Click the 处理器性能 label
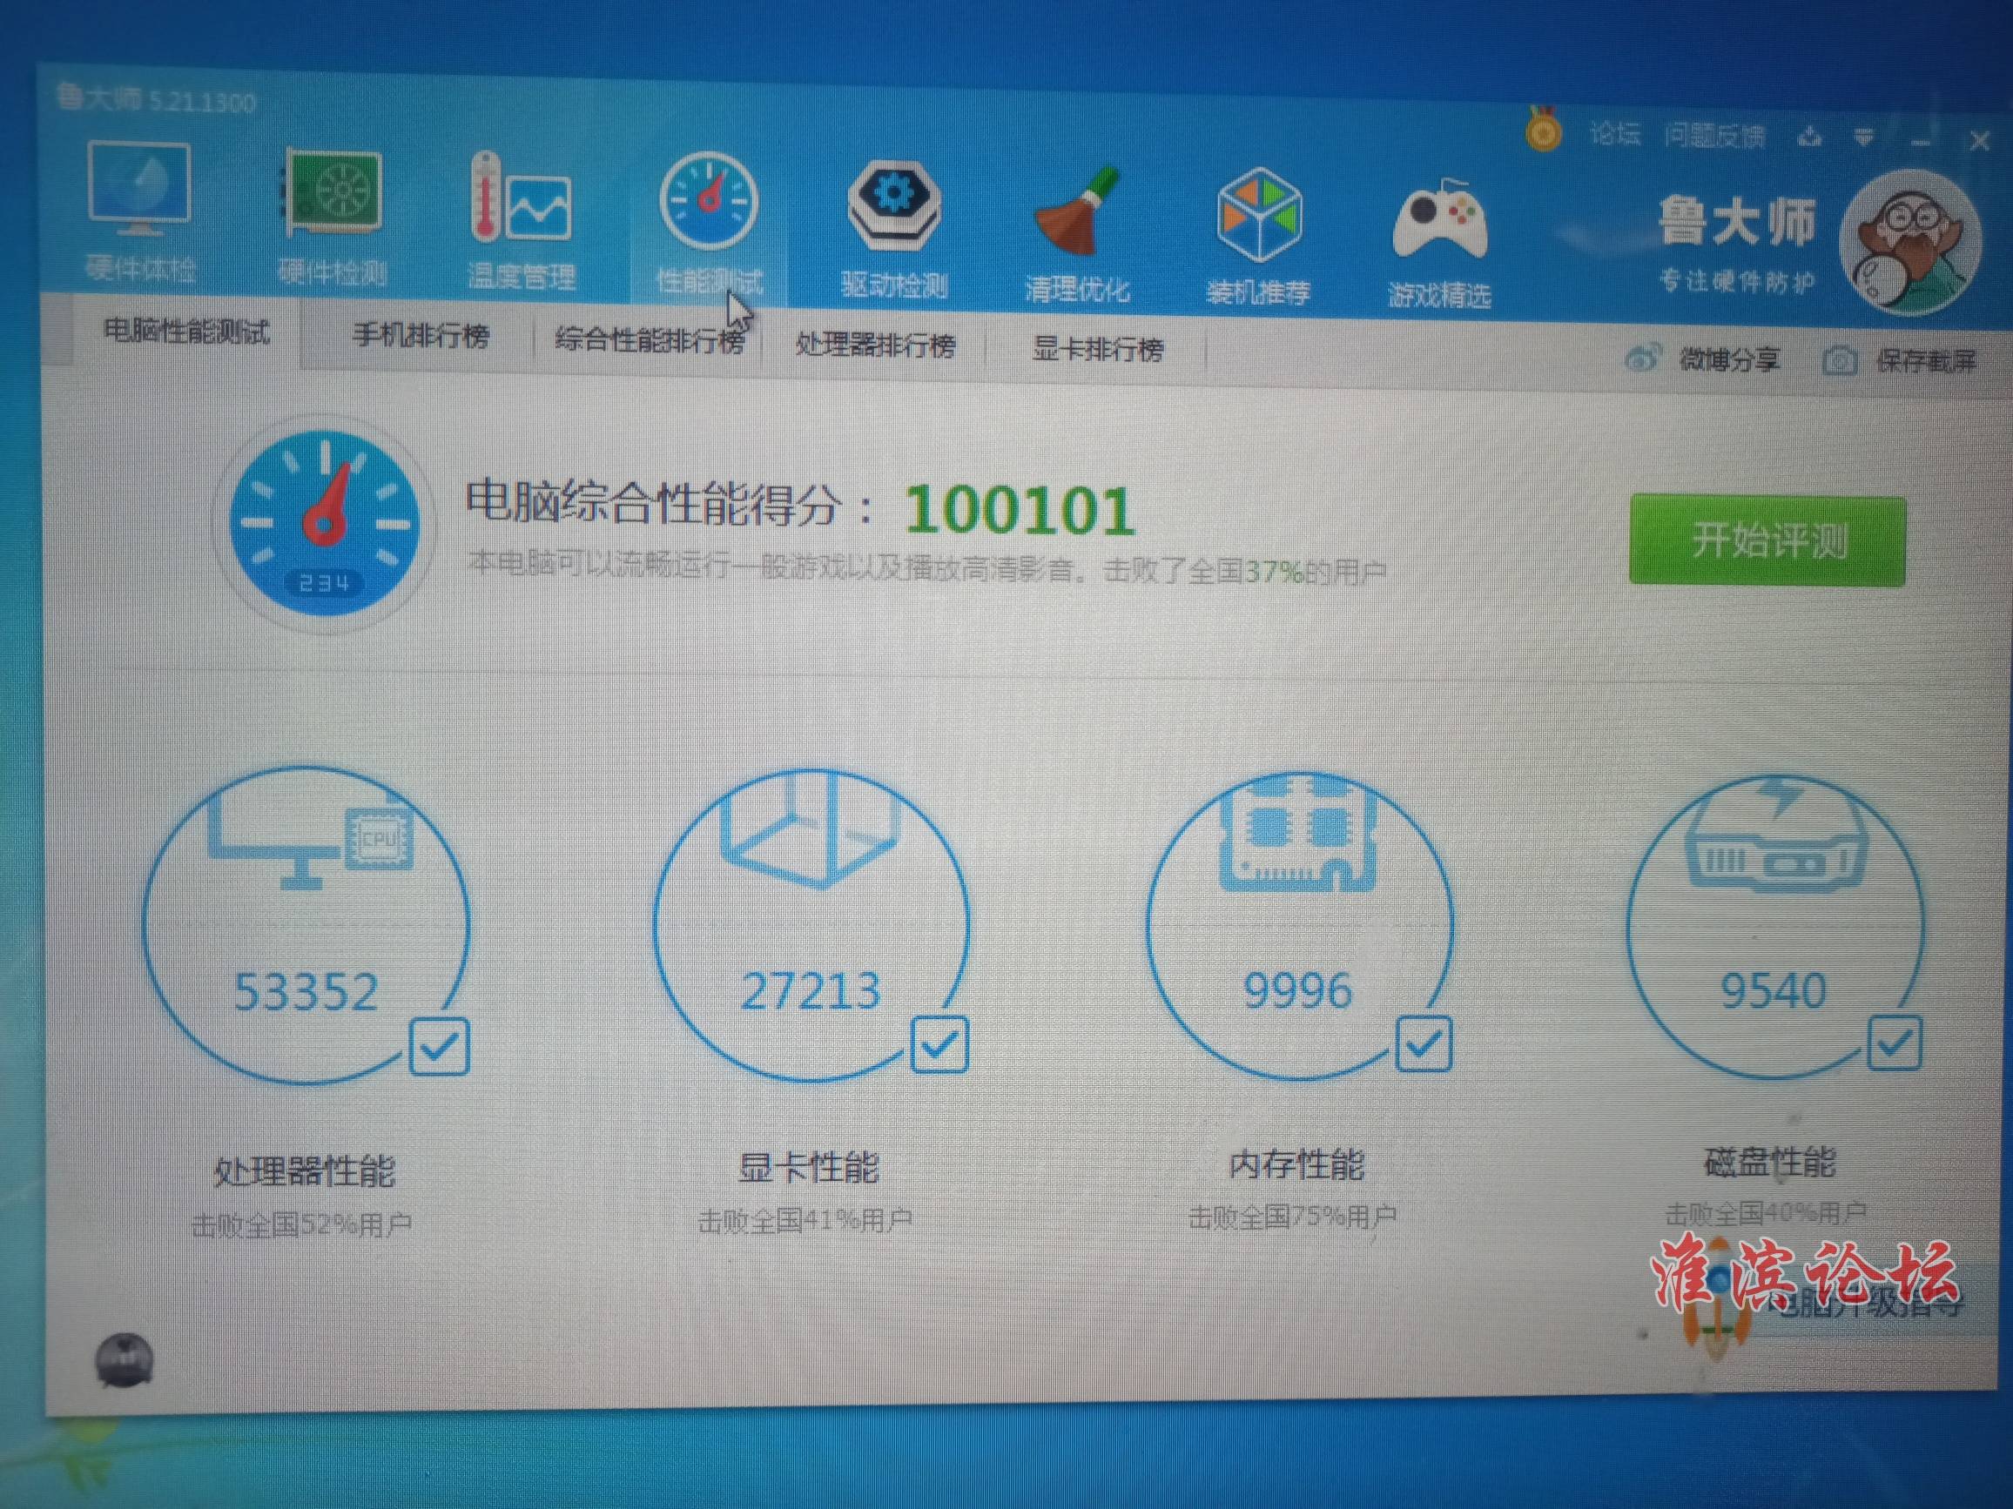The image size is (2013, 1509). [x=304, y=1170]
